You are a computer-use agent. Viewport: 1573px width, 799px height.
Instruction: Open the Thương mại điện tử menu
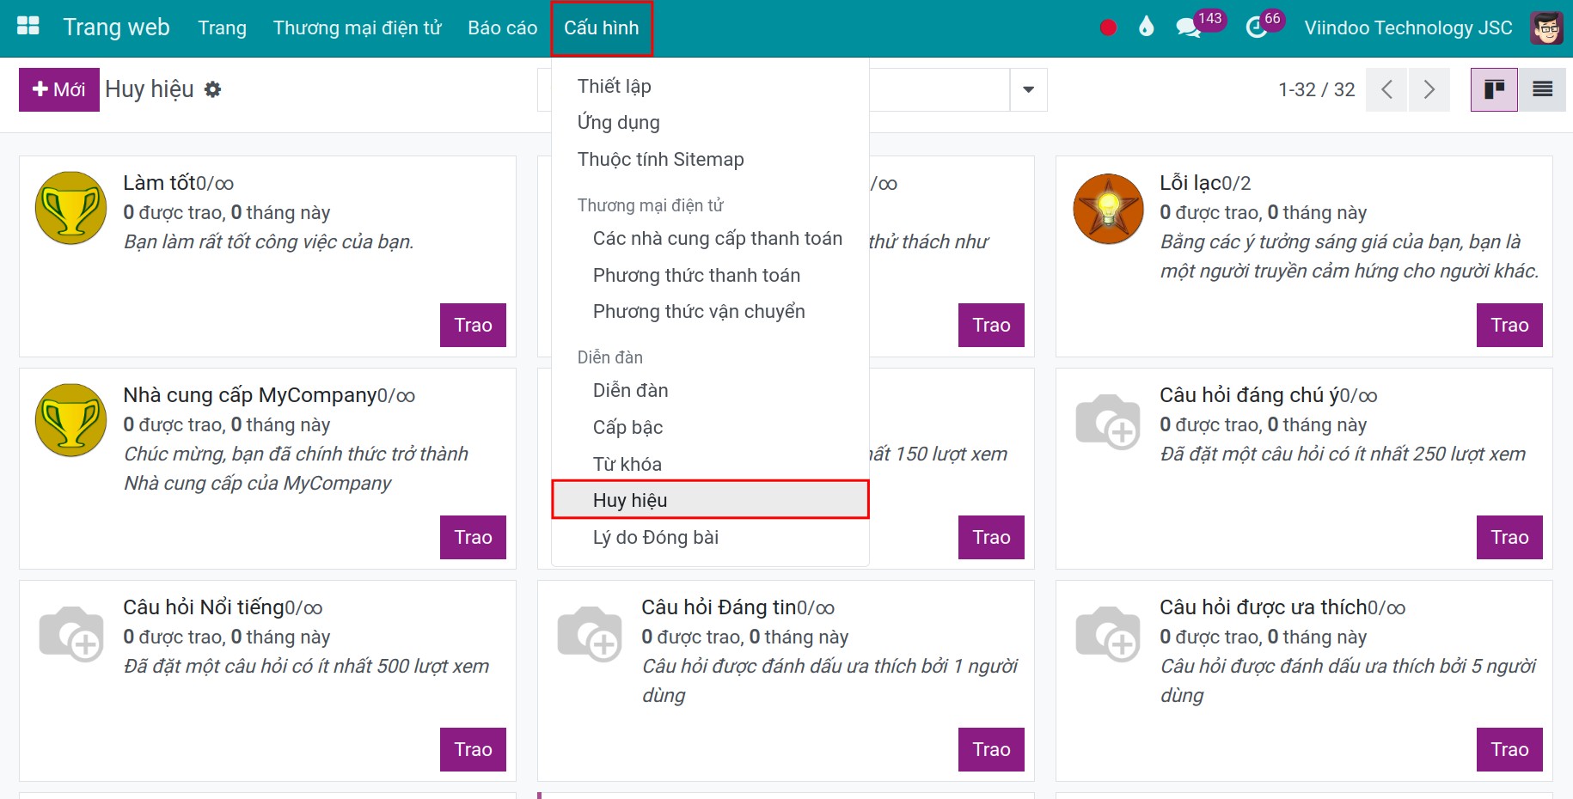point(357,28)
